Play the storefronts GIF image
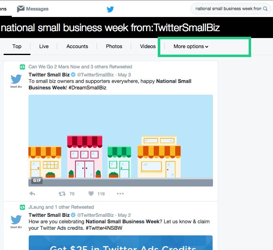 click(120, 140)
